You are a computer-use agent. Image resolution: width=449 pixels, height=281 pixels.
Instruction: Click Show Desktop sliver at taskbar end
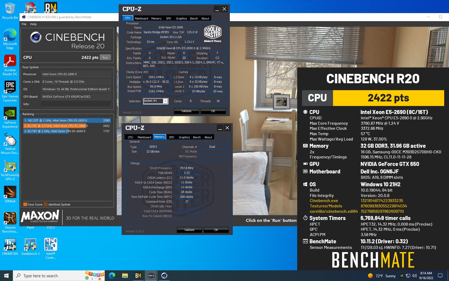point(448,276)
